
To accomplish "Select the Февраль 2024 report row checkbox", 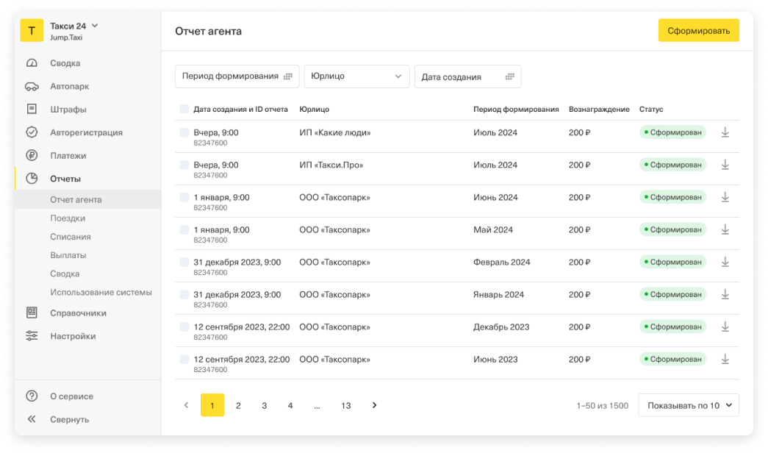I will [184, 262].
